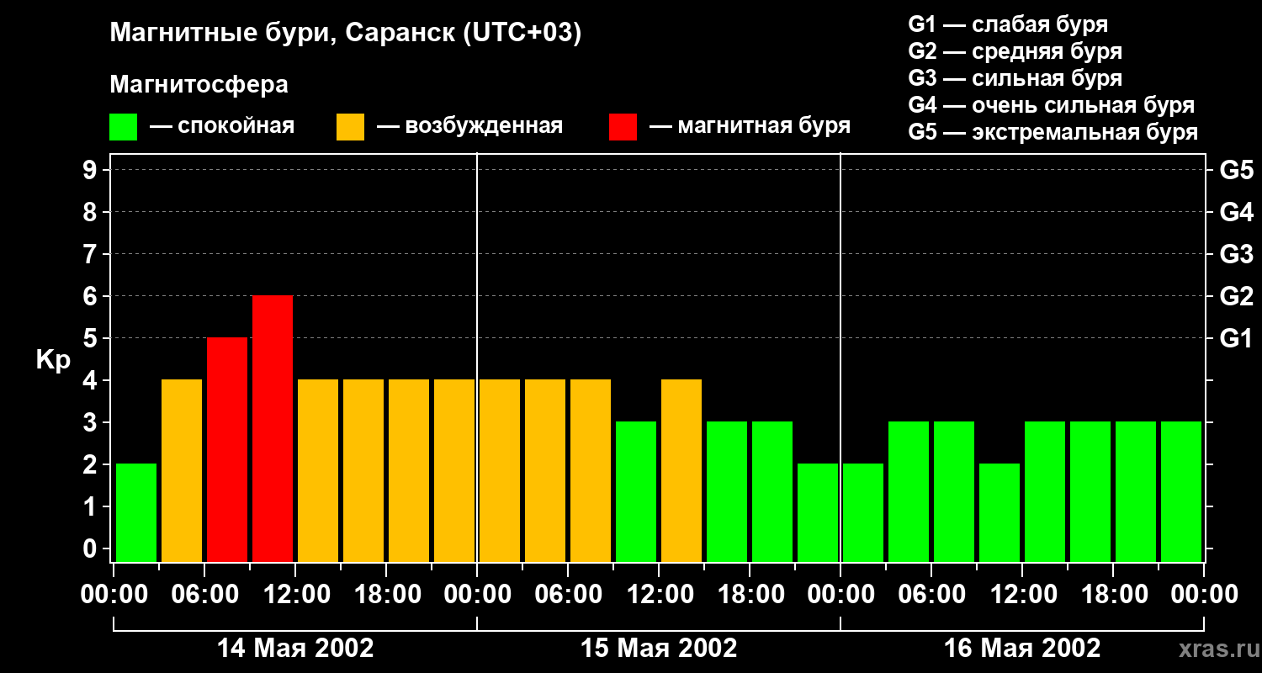Select the lone orange bar between green bars
The image size is (1262, 673).
(x=681, y=469)
